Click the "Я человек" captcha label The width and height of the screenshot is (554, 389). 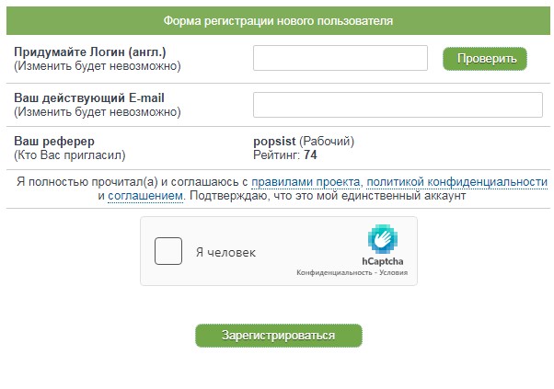(225, 252)
